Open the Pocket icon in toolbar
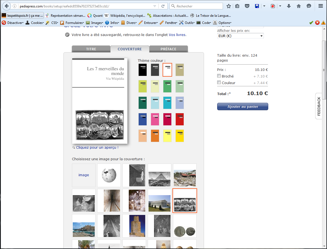Image resolution: width=327 pixels, height=249 pixels. (x=247, y=6)
